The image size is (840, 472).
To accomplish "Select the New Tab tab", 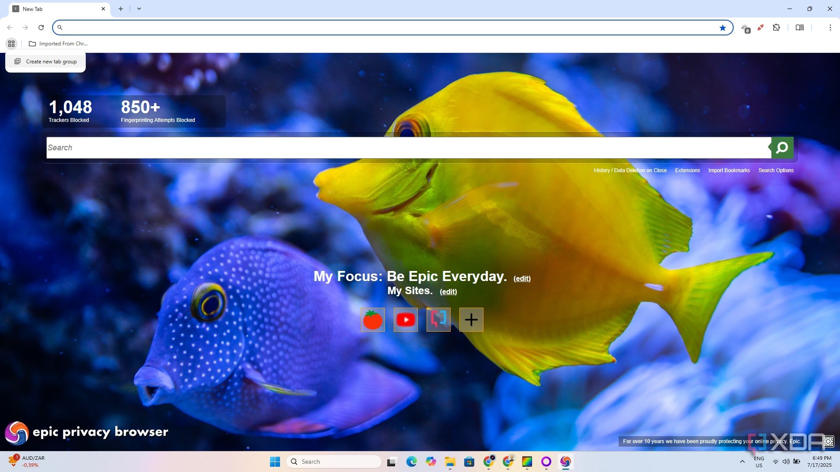I will pos(59,9).
